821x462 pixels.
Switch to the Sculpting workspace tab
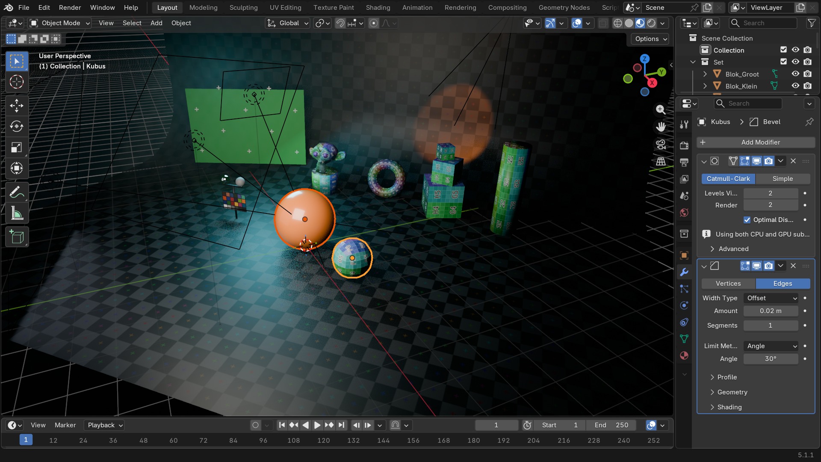tap(243, 8)
